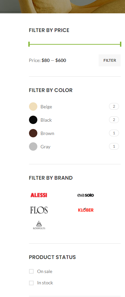Viewport: 125px width, 297px height.
Task: Click the minimum price slider handle
Action: [x=29, y=44]
